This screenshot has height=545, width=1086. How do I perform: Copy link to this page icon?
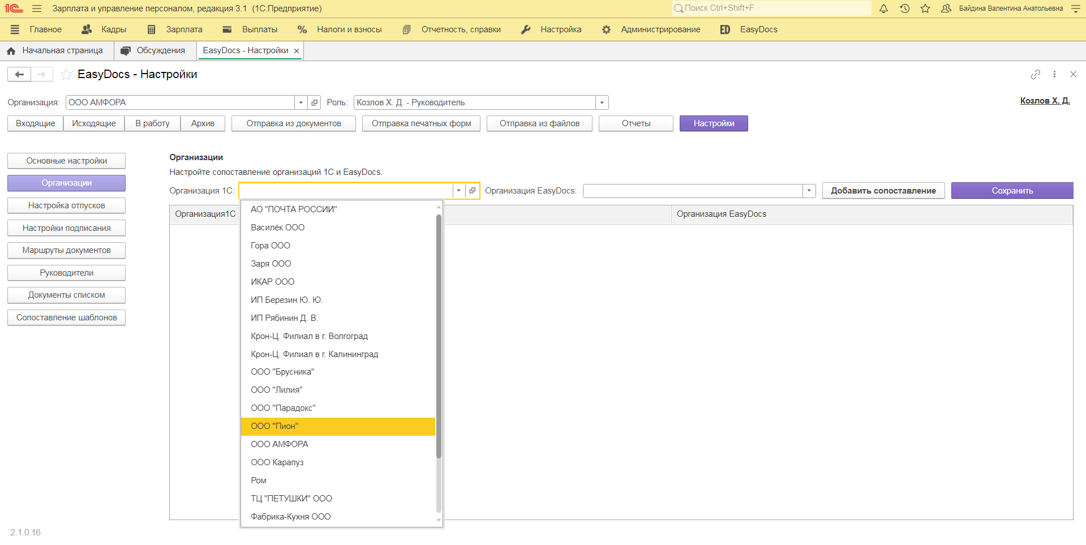pyautogui.click(x=1035, y=75)
